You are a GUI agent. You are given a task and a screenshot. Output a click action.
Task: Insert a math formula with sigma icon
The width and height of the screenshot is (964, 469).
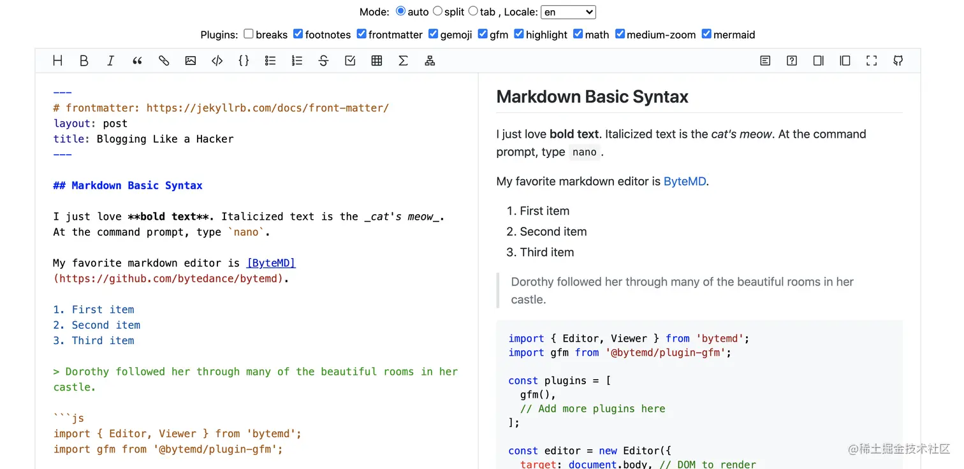[403, 61]
